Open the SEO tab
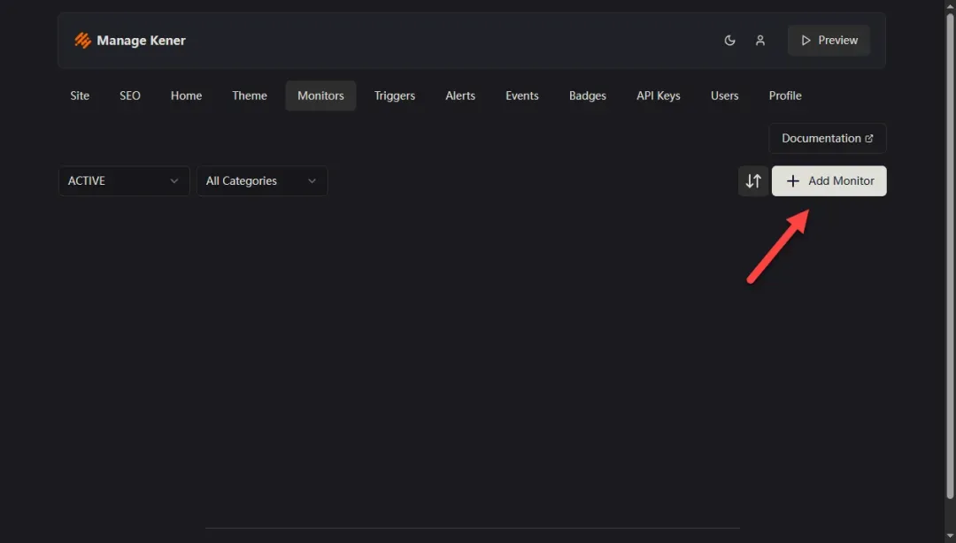The image size is (956, 543). point(130,96)
